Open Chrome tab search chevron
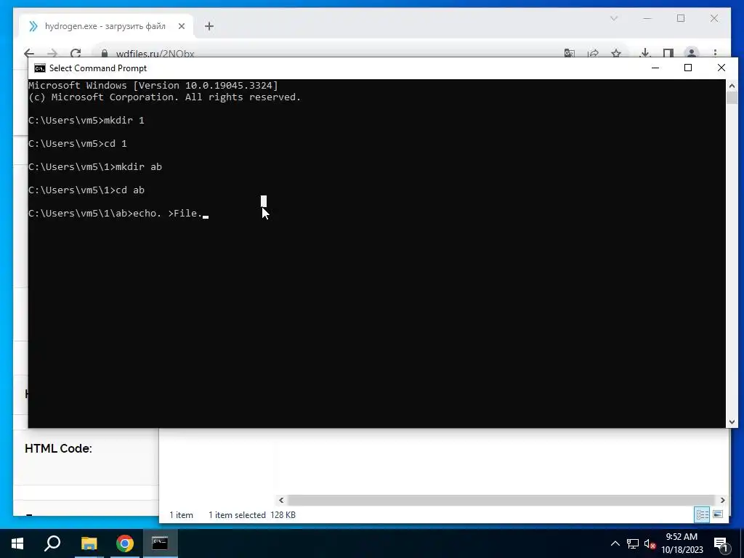This screenshot has width=744, height=558. click(613, 18)
